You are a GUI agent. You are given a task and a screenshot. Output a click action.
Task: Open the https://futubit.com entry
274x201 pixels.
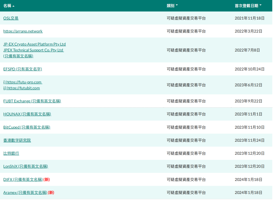pyautogui.click(x=22, y=88)
